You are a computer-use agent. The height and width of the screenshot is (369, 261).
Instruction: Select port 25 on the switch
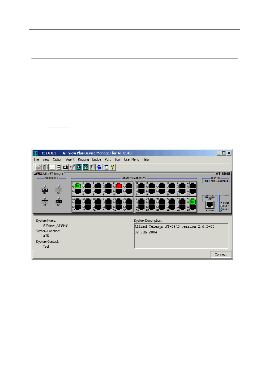click(78, 202)
